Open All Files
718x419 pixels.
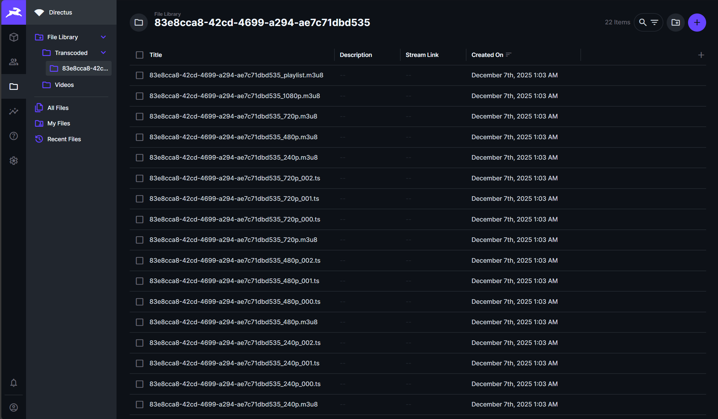tap(58, 108)
